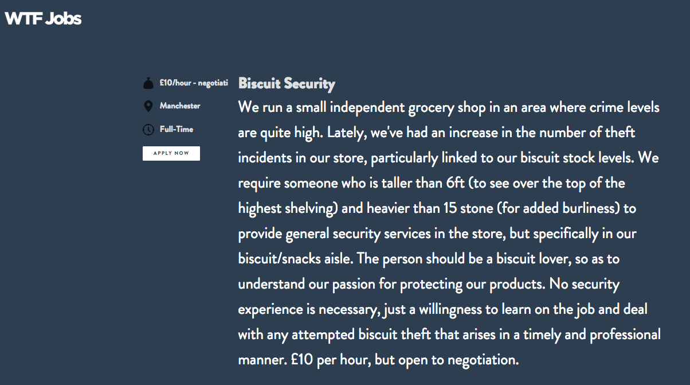The width and height of the screenshot is (690, 385).
Task: Click the WTF Jobs logo
Action: click(x=43, y=19)
